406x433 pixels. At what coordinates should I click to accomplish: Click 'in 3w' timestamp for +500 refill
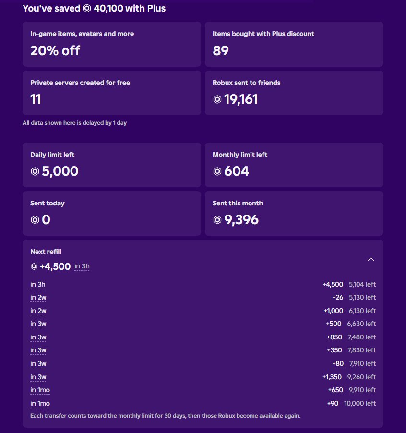click(38, 324)
